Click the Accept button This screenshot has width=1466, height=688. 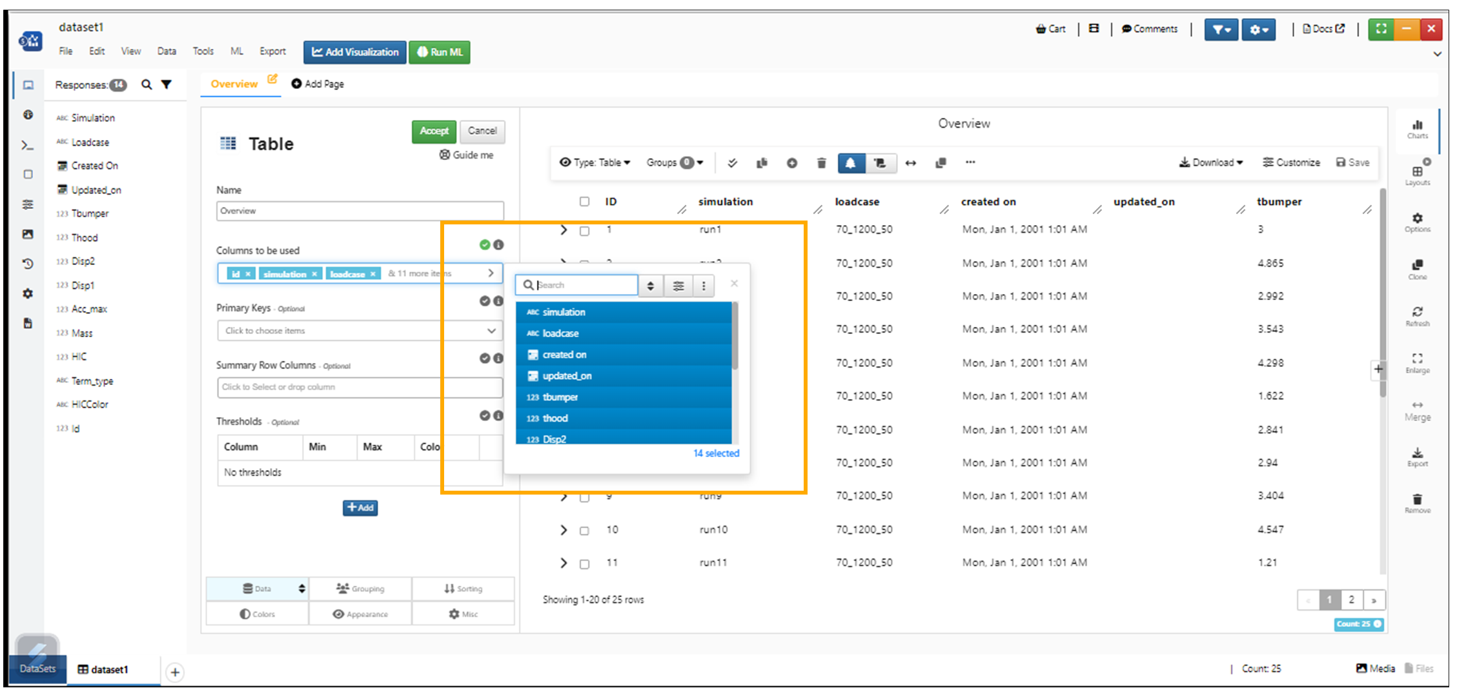coord(434,131)
